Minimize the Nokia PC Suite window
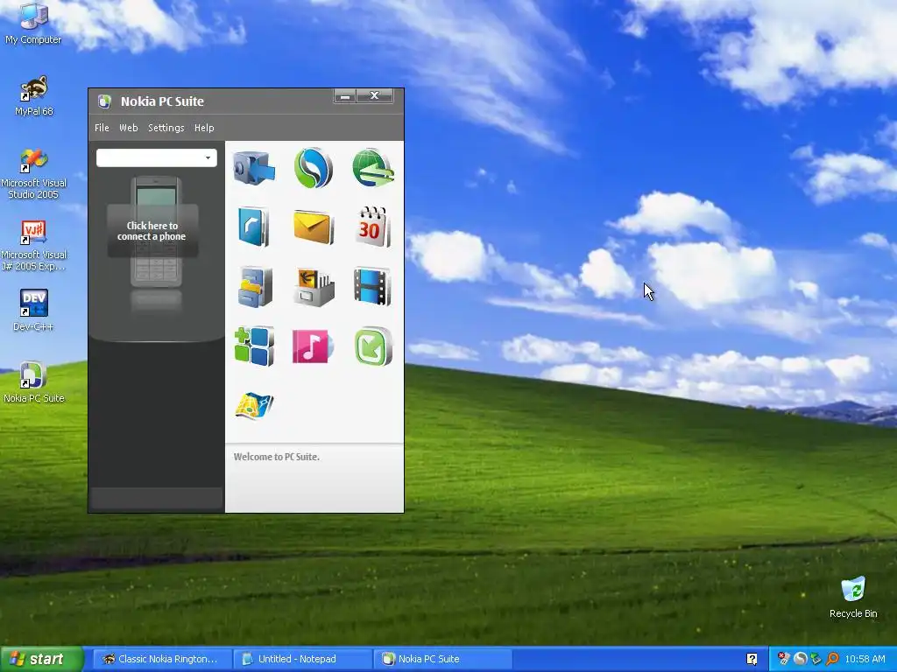 click(345, 96)
